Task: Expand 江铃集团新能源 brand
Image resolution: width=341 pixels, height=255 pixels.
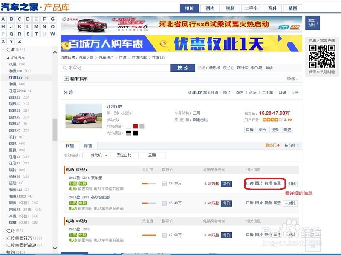Action: [x=3, y=246]
